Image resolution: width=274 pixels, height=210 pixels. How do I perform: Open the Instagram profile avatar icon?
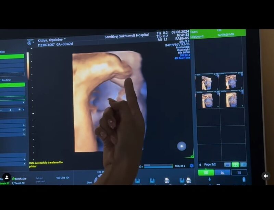(x=7, y=177)
